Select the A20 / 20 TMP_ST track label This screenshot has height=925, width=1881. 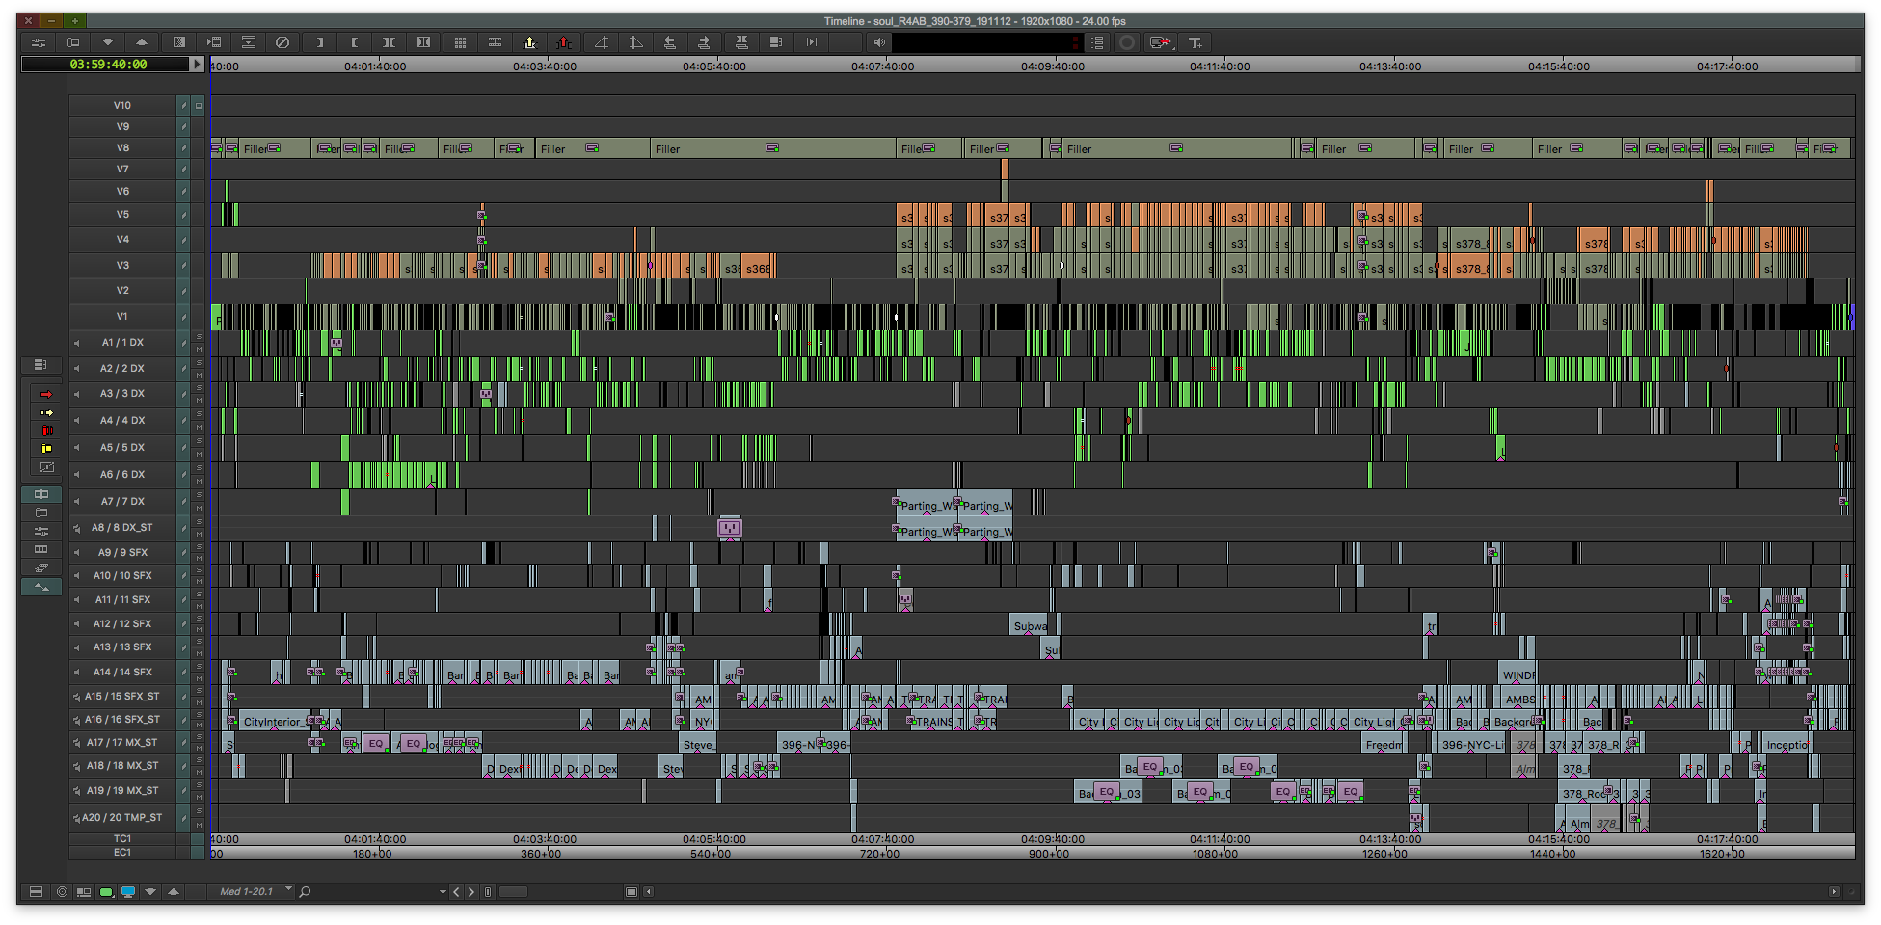click(122, 818)
